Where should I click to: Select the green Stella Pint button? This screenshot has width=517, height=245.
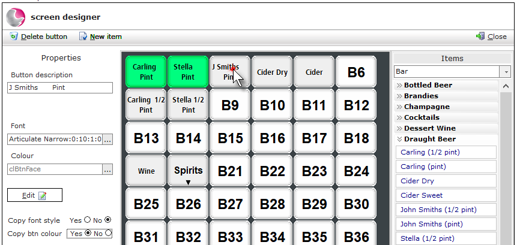pos(188,72)
